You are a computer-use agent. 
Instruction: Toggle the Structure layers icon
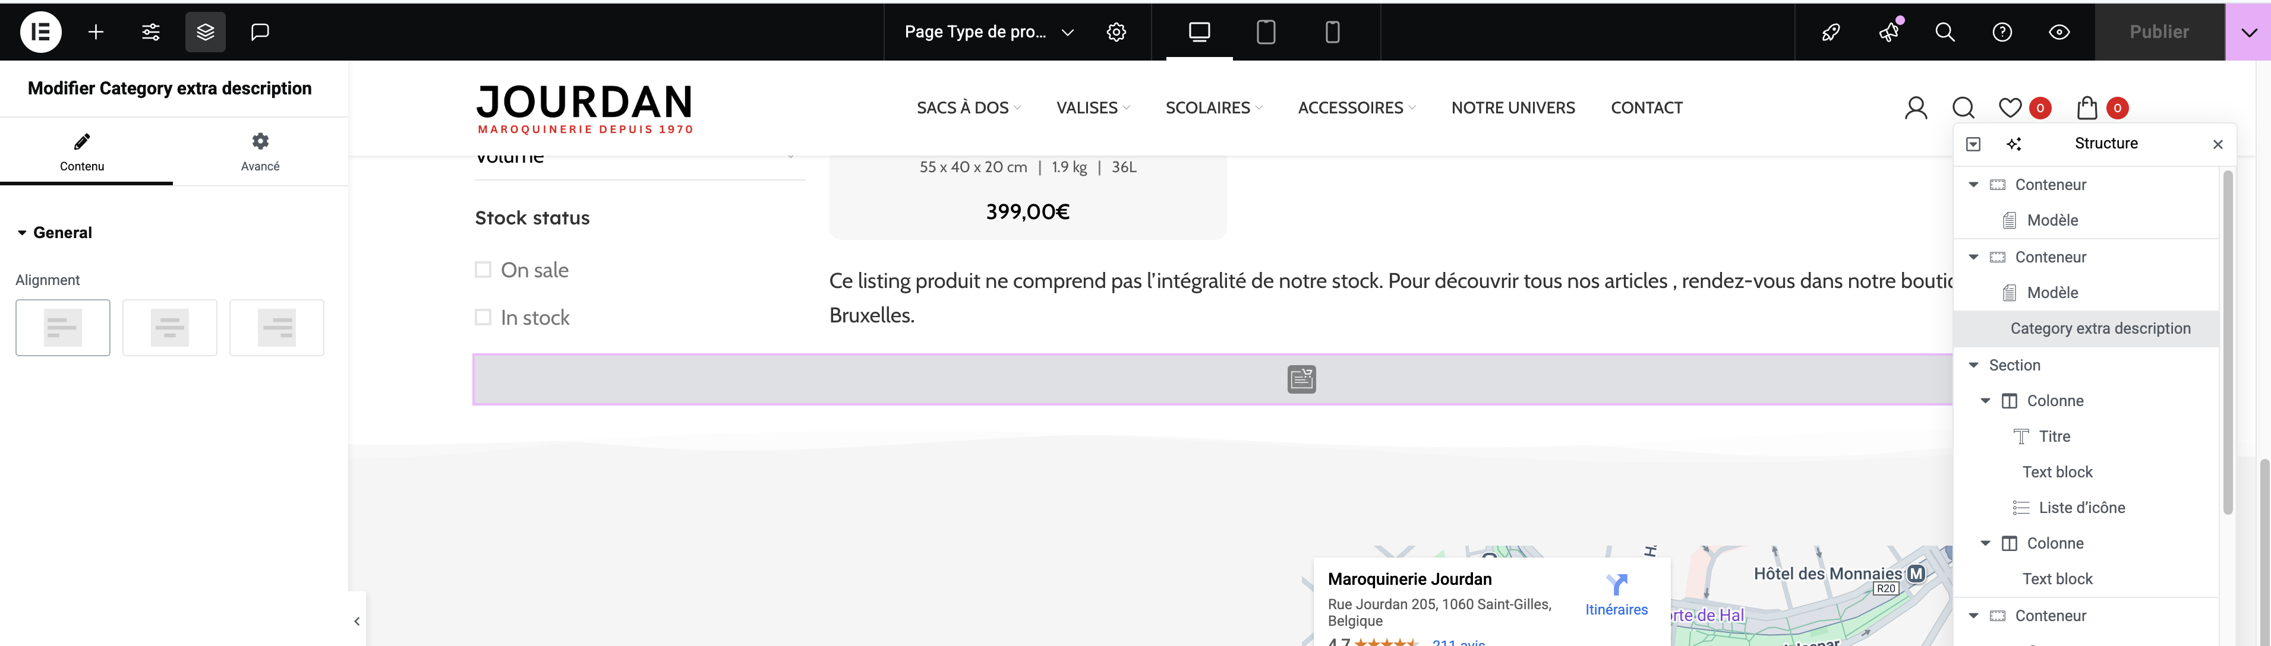[206, 33]
